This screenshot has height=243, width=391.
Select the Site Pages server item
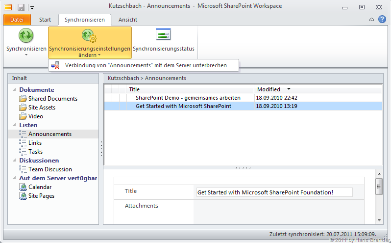41,196
